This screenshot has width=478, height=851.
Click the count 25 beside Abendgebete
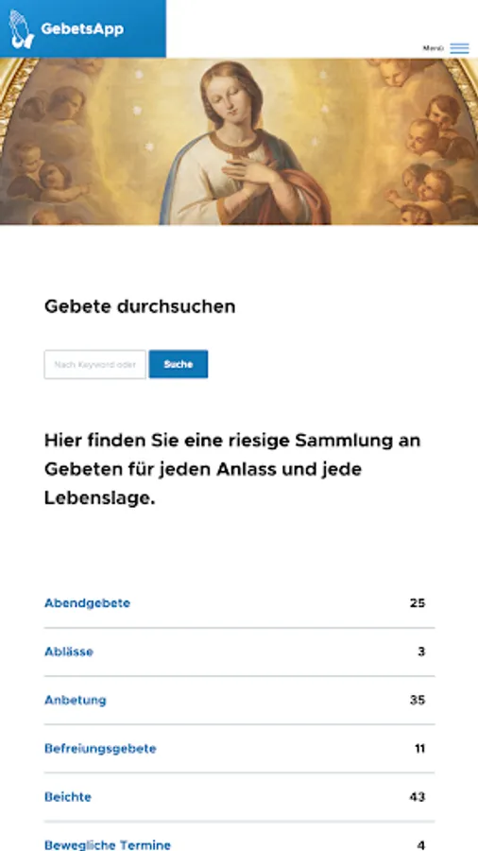tap(418, 603)
